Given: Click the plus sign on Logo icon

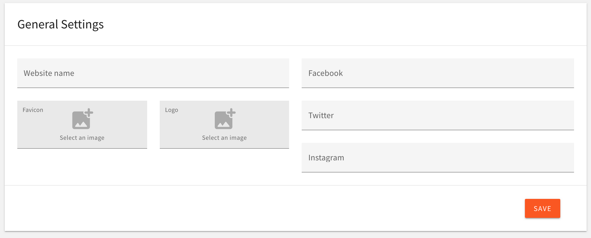Looking at the screenshot, I should point(231,112).
